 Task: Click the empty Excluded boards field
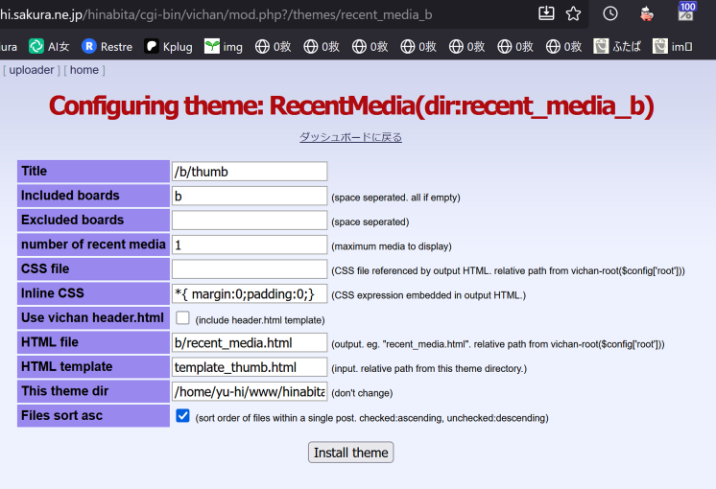(249, 221)
